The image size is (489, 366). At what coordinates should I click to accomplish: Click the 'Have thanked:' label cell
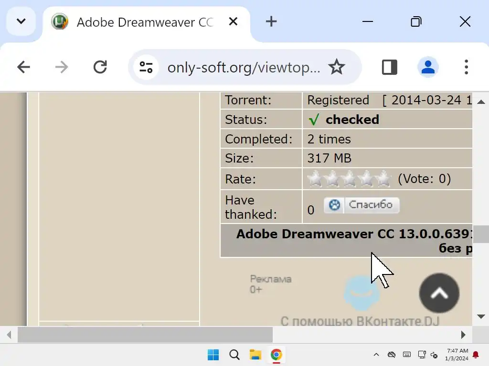coord(261,207)
